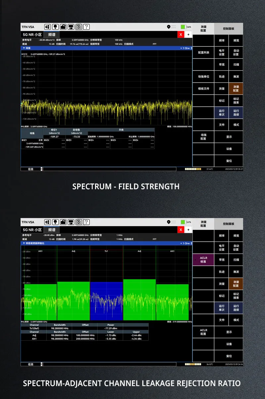Toggle the highlighted 测量配置 button in the ACLR panel
The image size is (265, 399).
pyautogui.click(x=236, y=284)
